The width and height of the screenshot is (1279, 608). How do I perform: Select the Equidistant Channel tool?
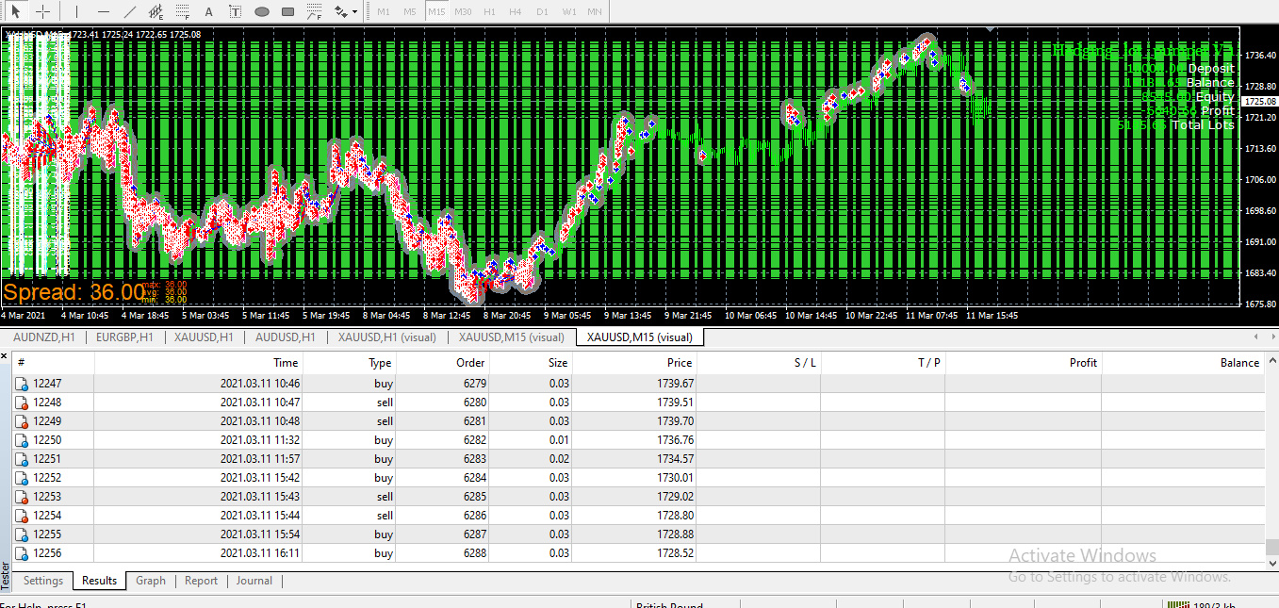(x=156, y=11)
